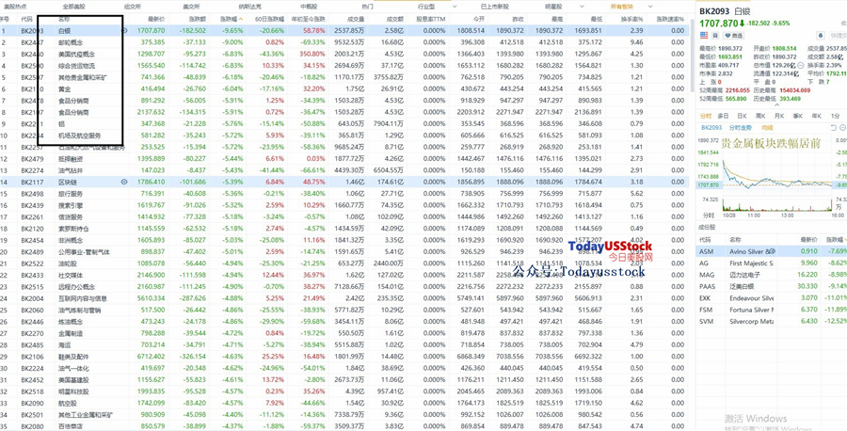Switch to the 已上市新股 tab
This screenshot has height=431, width=847.
pos(494,7)
